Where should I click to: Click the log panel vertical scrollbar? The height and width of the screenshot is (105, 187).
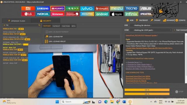[186, 58]
